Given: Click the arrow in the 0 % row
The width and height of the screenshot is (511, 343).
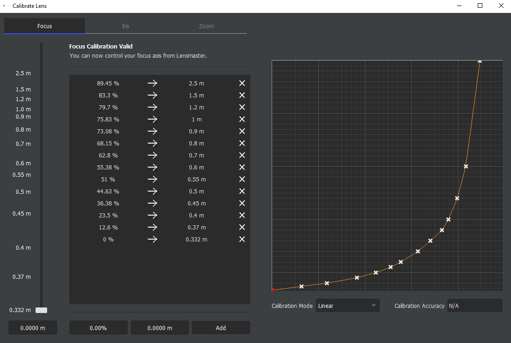Looking at the screenshot, I should coord(152,240).
